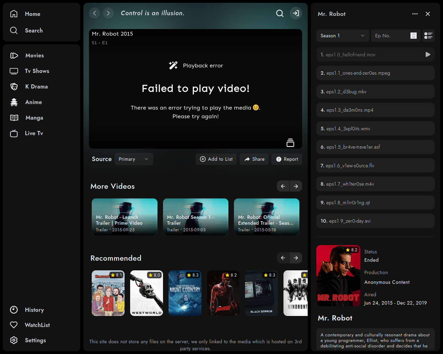The height and width of the screenshot is (354, 443).
Task: Click the Ep No. input field
Action: (396, 36)
